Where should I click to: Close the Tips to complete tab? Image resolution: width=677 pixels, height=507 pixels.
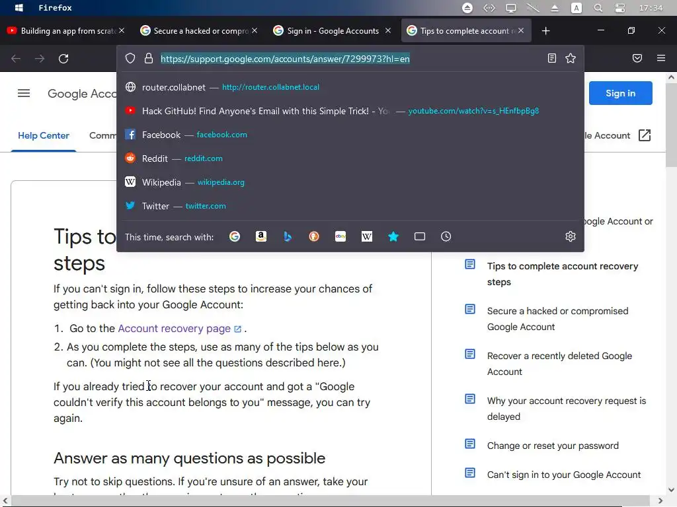click(521, 30)
